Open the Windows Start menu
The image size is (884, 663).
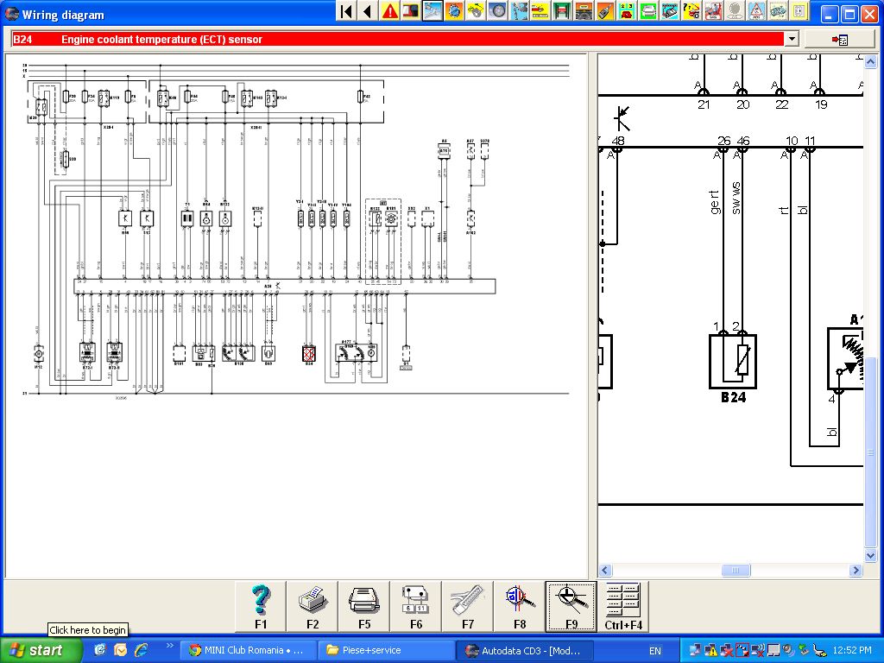point(35,650)
